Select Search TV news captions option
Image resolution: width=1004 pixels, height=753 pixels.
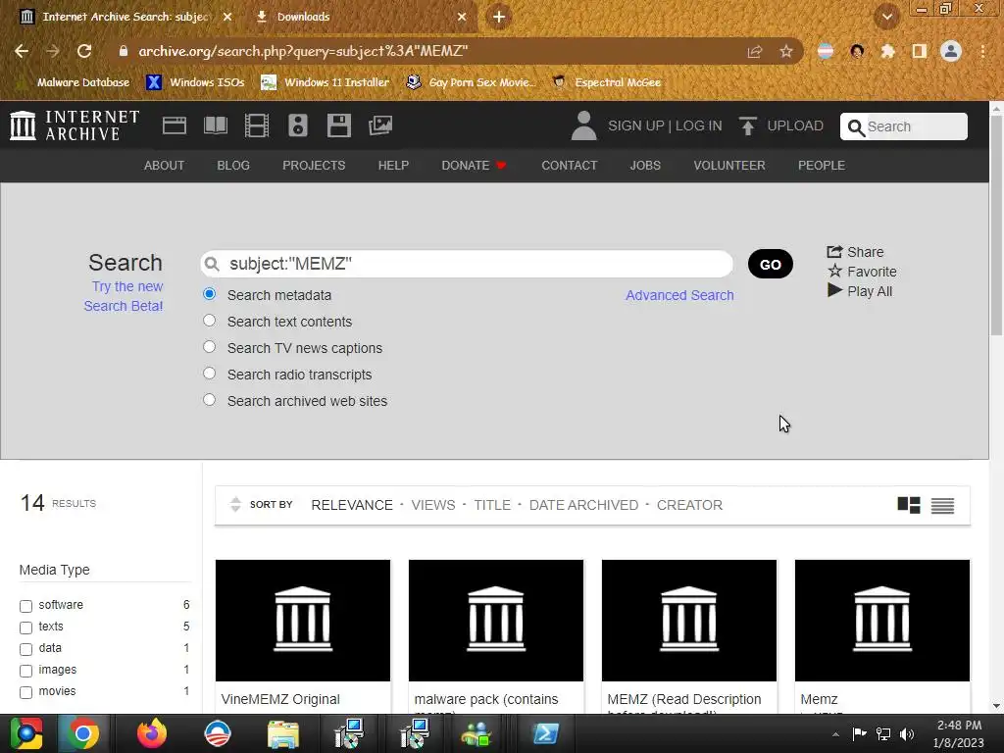[x=210, y=346]
